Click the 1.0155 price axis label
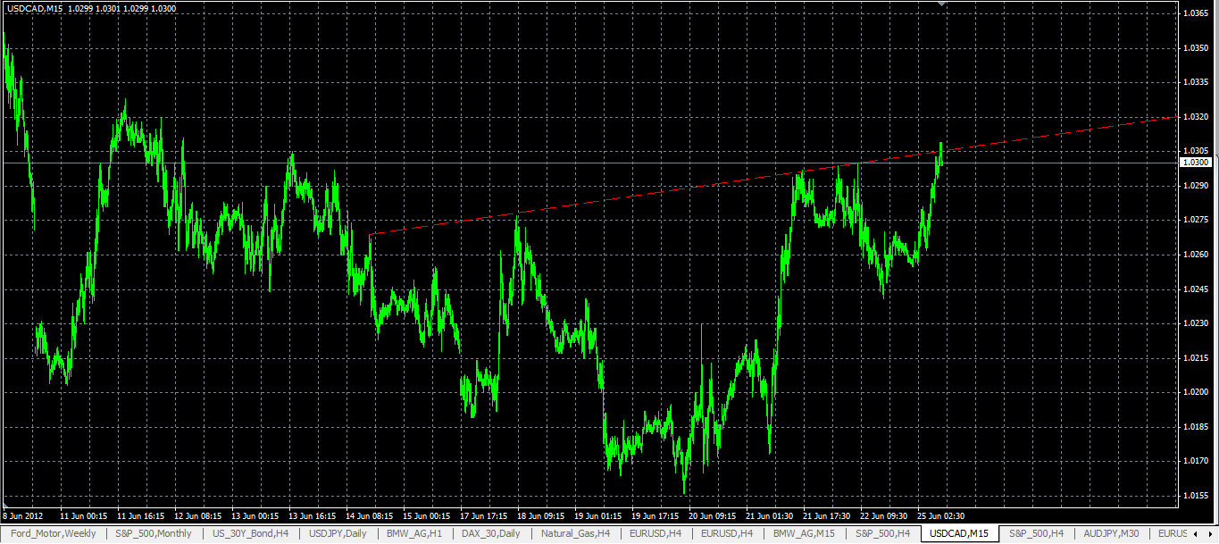This screenshot has height=544, width=1219. [1196, 496]
